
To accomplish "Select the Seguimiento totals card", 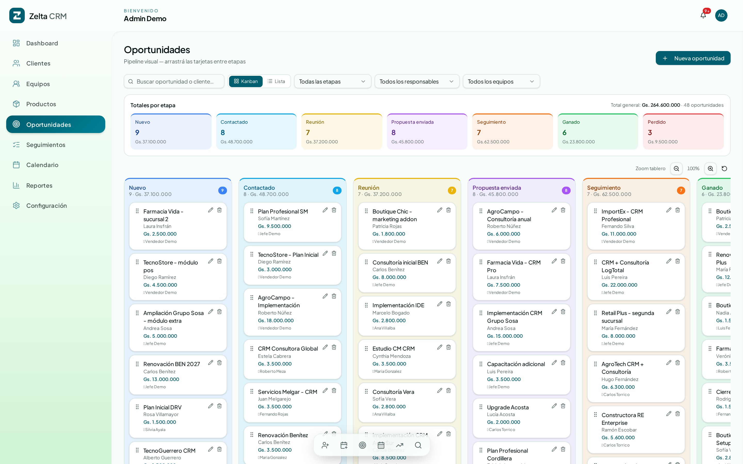I will pos(512,132).
